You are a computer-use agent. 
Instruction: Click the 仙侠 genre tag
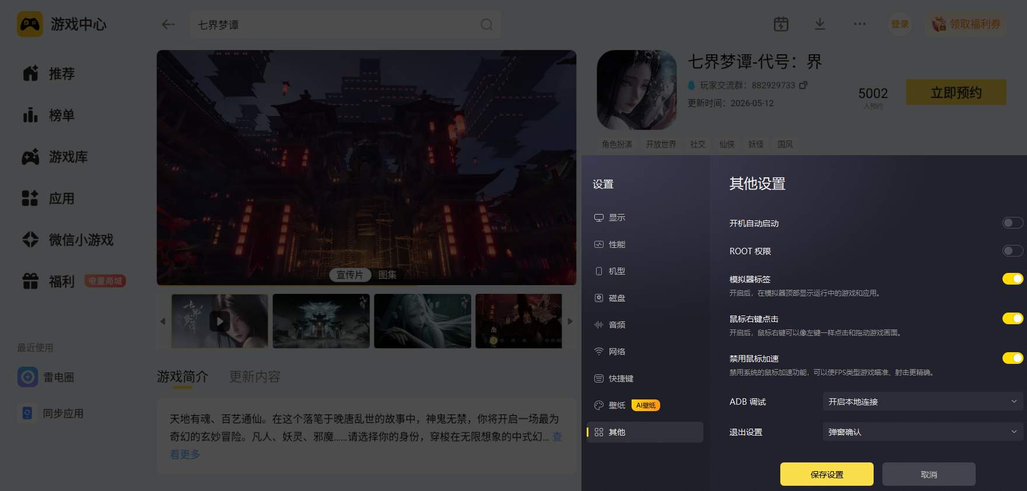point(727,144)
